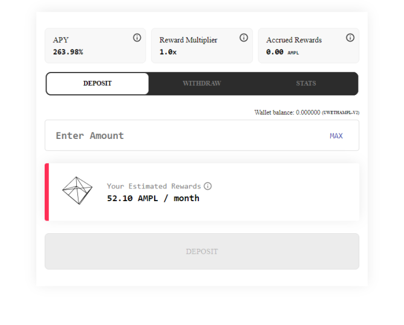
Task: Click the Ampleforth geometric logo
Action: [77, 190]
